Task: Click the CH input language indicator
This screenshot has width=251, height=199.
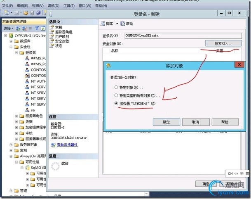Action: click(230, 173)
